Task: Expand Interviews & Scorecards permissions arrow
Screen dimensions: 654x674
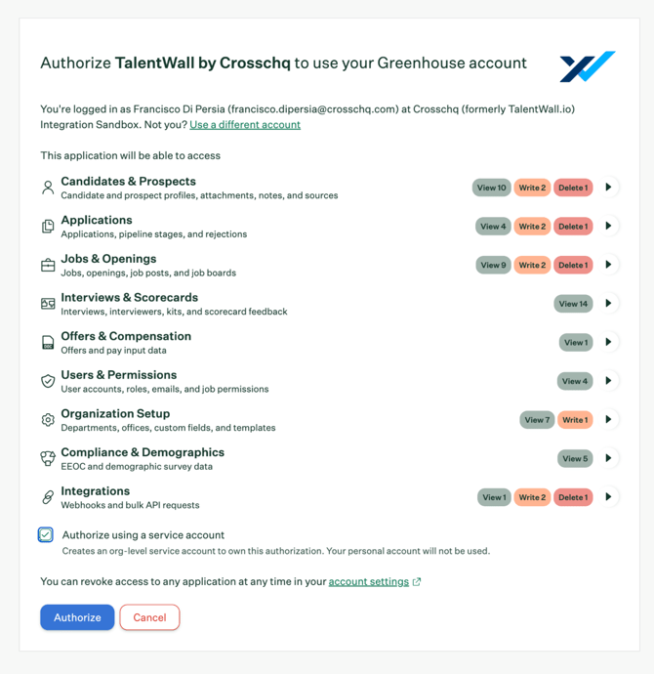Action: click(608, 303)
